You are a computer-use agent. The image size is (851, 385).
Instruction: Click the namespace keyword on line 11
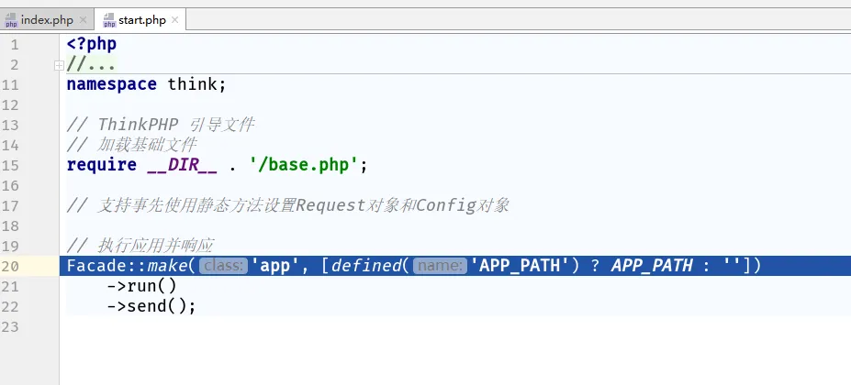pyautogui.click(x=112, y=84)
